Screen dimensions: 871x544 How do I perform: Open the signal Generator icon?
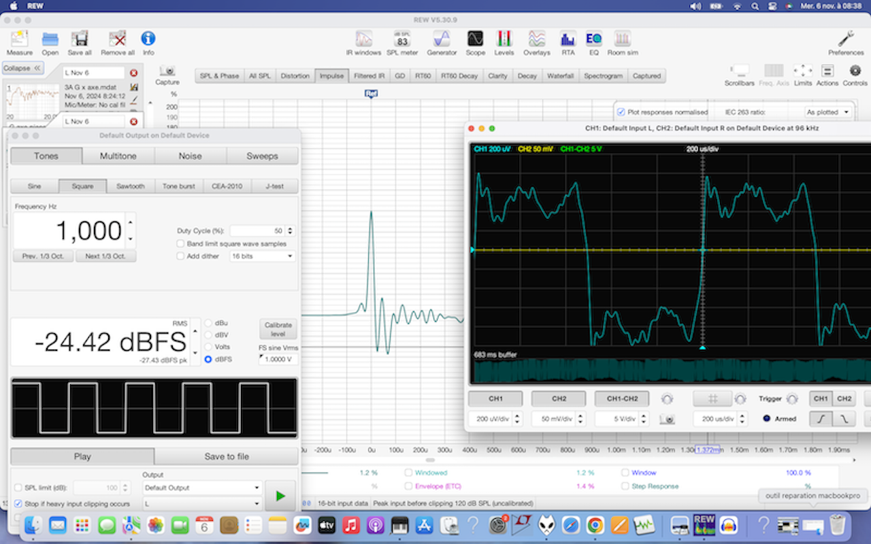click(x=442, y=41)
